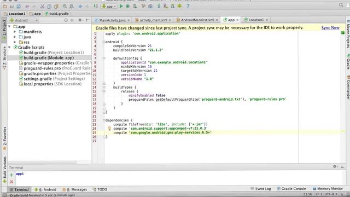The image size is (350, 197).
Task: Click the lightbulb quick-fix icon on line 24
Action: pyautogui.click(x=109, y=129)
